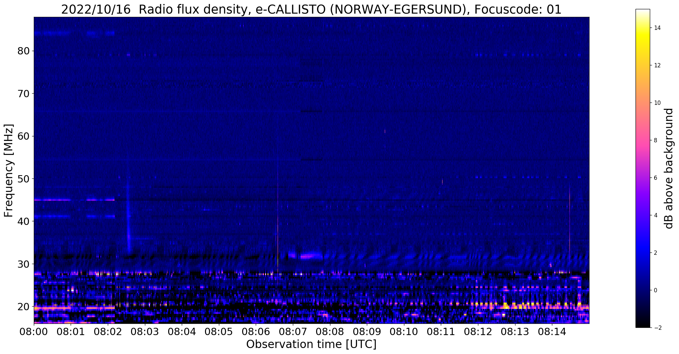Click the plot title mentioning e-CALLISTO NORWAY-EGERSUND
Image resolution: width=679 pixels, height=354 pixels.
(x=311, y=10)
